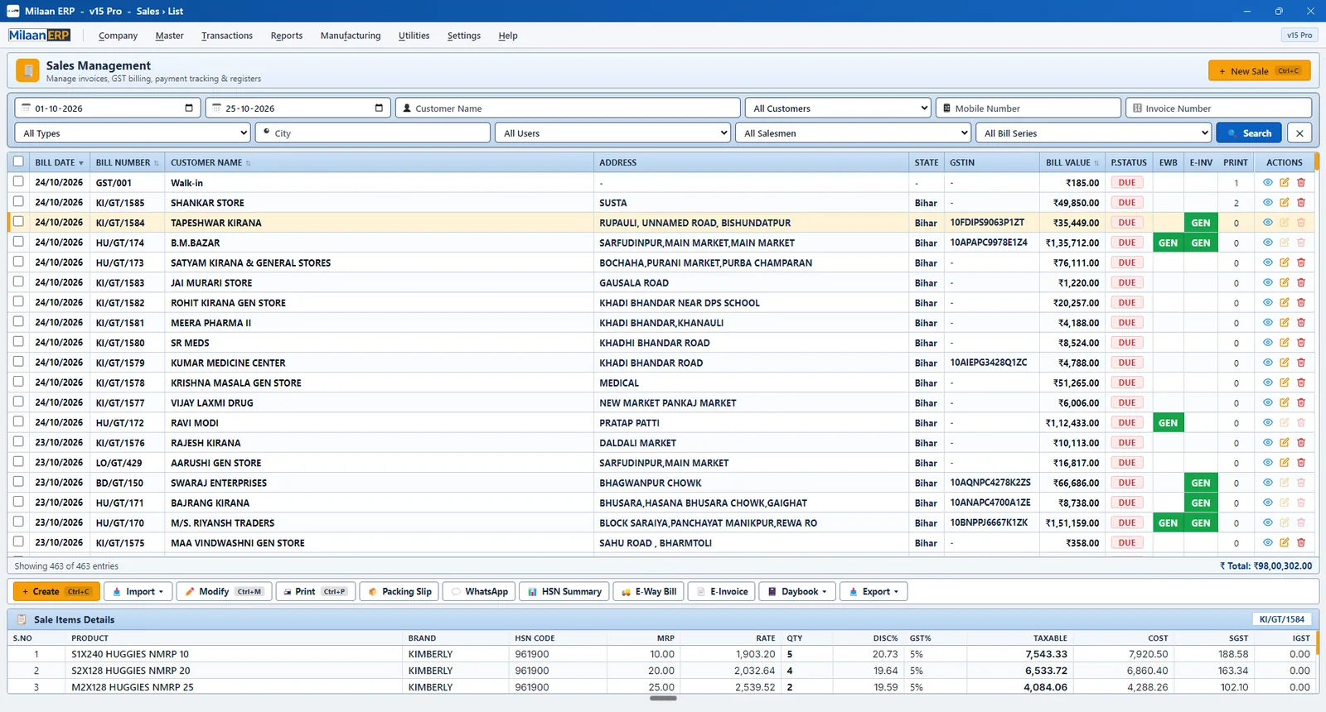Open the HSN Summary button
The height and width of the screenshot is (712, 1326).
pyautogui.click(x=564, y=592)
